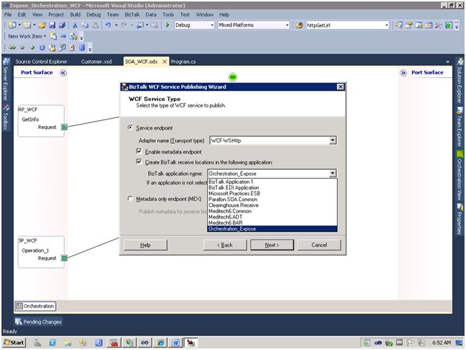Image resolution: width=466 pixels, height=350 pixels.
Task: Click the Add New Item toolbar icon
Action: tap(27, 25)
